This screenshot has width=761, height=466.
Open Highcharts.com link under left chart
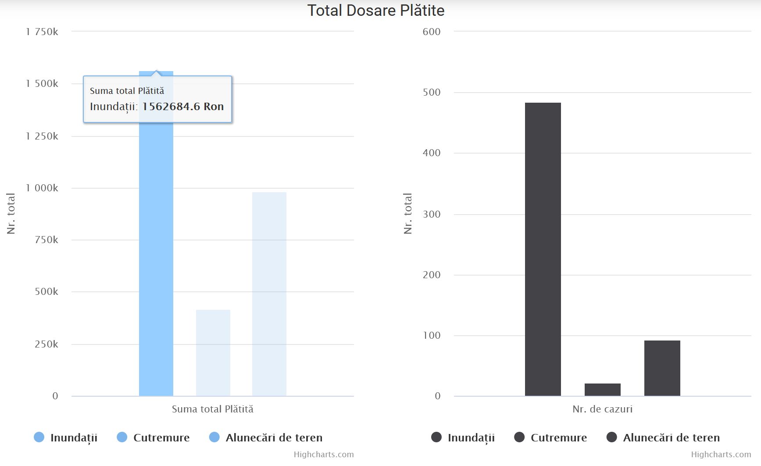click(324, 455)
